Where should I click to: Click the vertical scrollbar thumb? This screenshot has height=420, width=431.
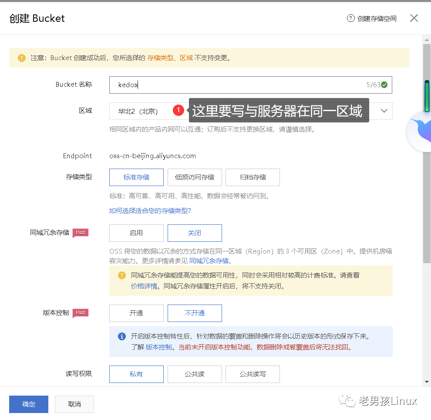click(x=427, y=153)
